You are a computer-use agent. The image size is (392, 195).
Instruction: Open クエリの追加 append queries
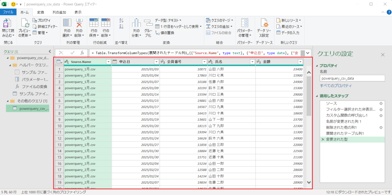click(x=219, y=26)
